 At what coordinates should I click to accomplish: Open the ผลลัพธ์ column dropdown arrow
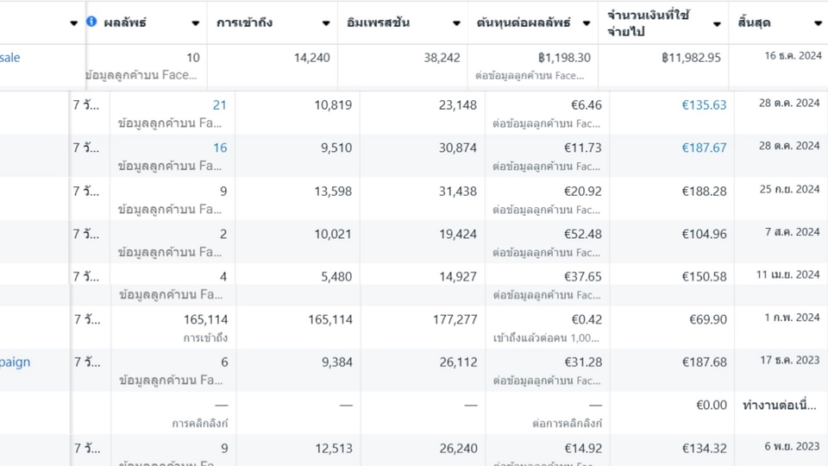pos(196,23)
